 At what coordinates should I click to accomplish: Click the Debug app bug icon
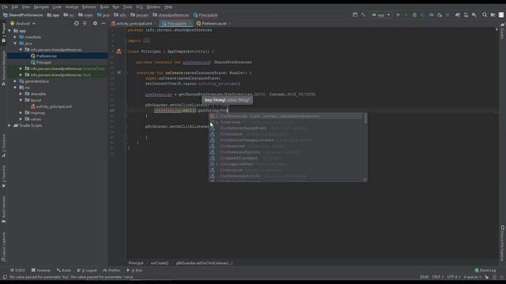414,15
